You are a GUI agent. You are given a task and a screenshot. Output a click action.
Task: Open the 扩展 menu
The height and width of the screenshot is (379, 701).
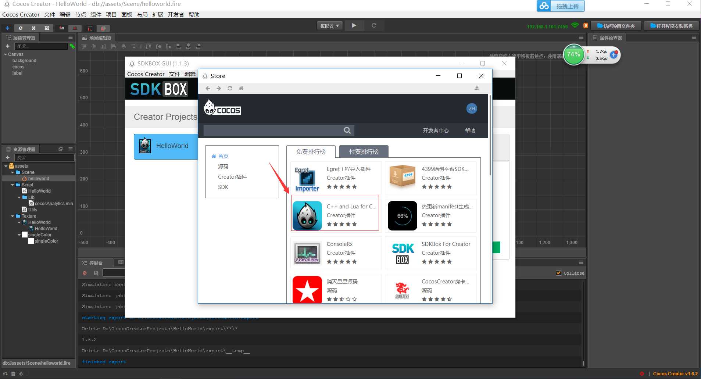(157, 15)
